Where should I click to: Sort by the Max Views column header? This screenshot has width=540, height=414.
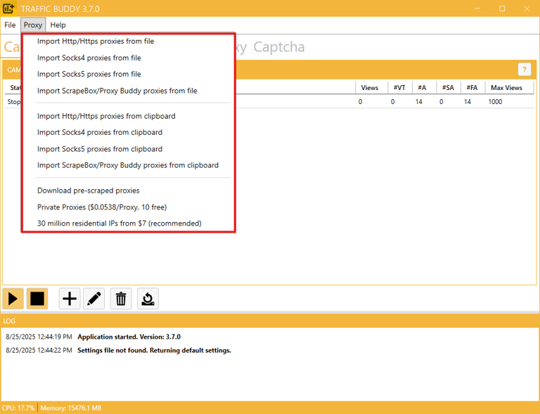506,88
